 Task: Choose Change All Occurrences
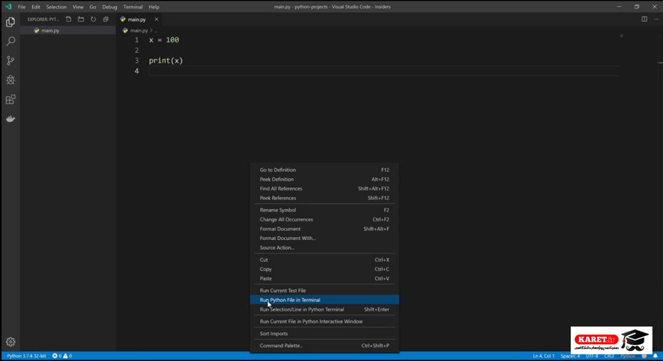point(324,219)
